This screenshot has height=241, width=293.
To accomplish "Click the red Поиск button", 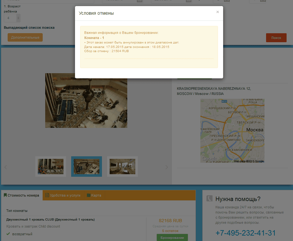I will 276,38.
